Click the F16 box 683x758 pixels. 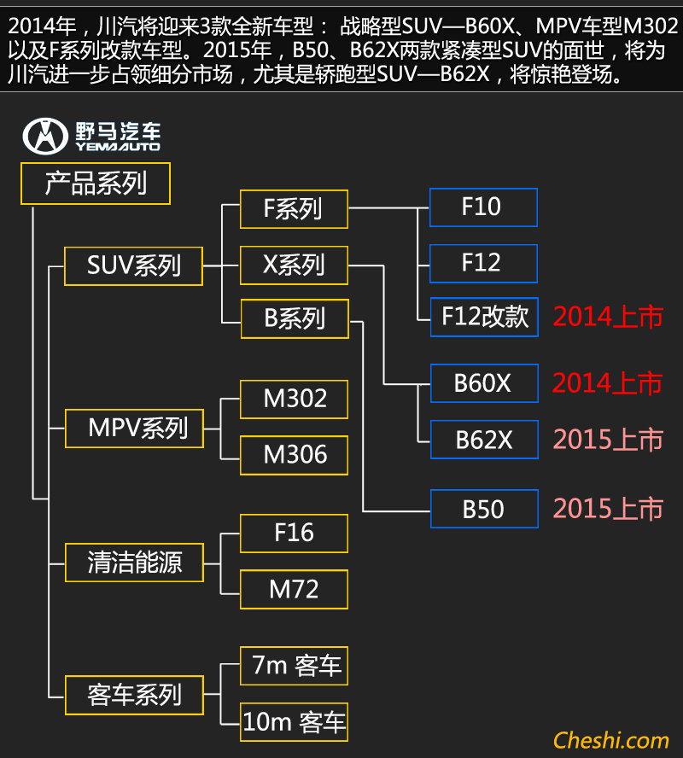(x=294, y=534)
